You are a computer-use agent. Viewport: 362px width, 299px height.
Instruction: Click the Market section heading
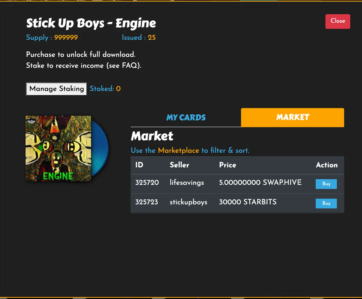click(152, 136)
